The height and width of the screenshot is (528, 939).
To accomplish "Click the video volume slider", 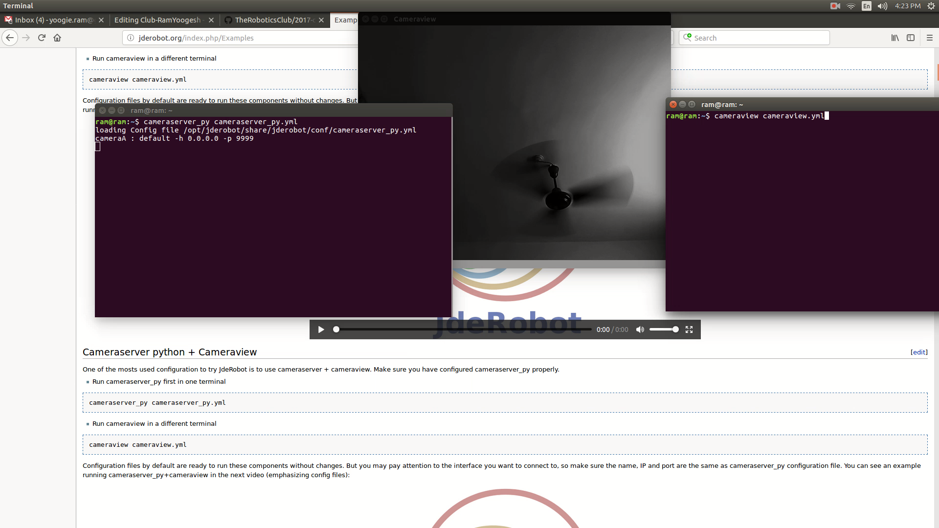I will coord(664,330).
